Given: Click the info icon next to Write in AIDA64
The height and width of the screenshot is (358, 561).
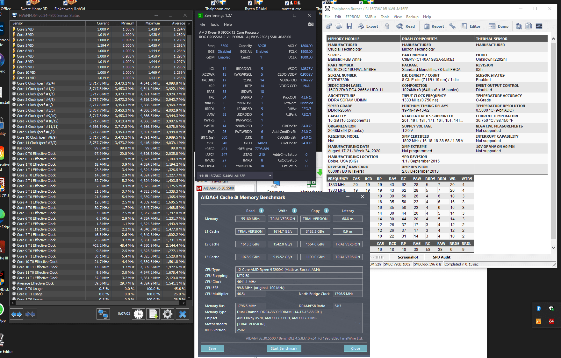Looking at the screenshot, I should click(294, 210).
